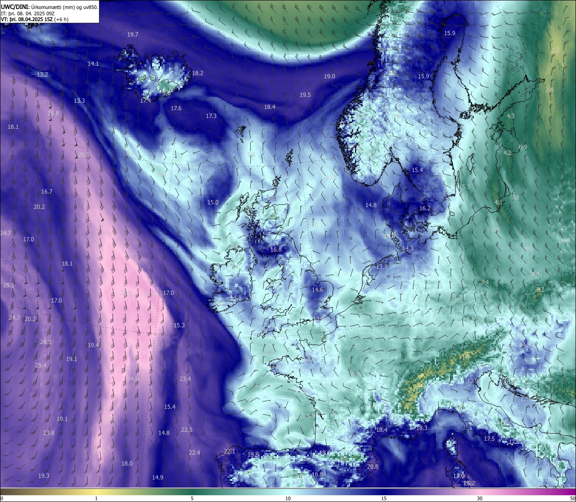Click the map value 13.7
Screen dimensions: 576x502
[381, 267]
